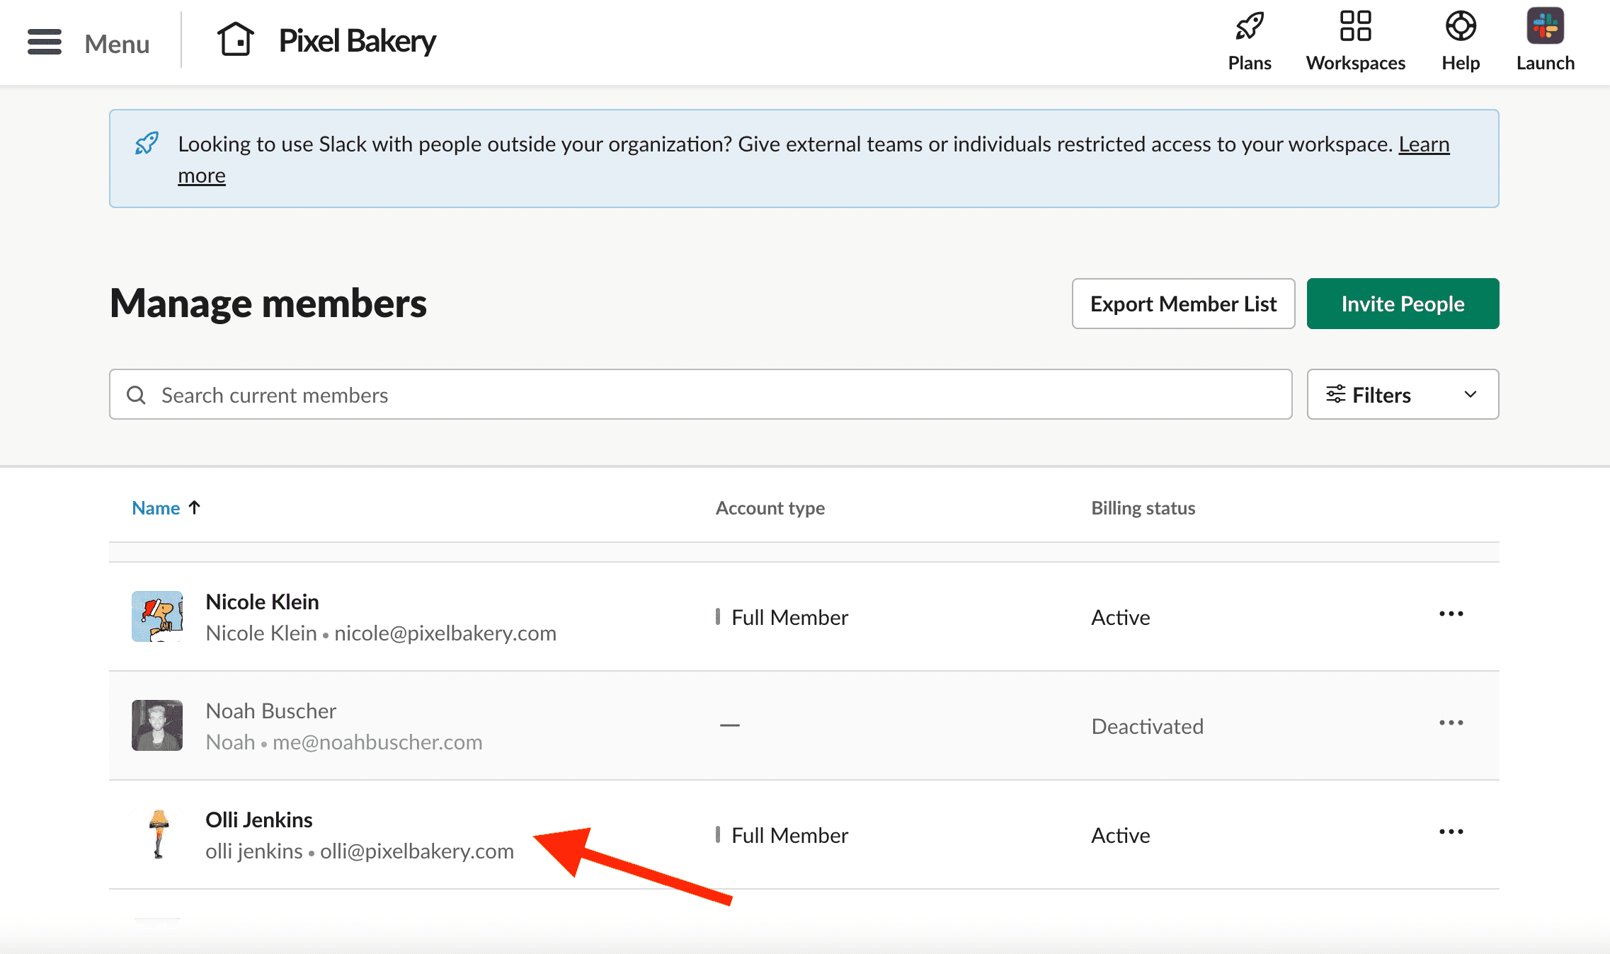The image size is (1610, 954).
Task: Click the Manage members heading
Action: pyautogui.click(x=268, y=304)
